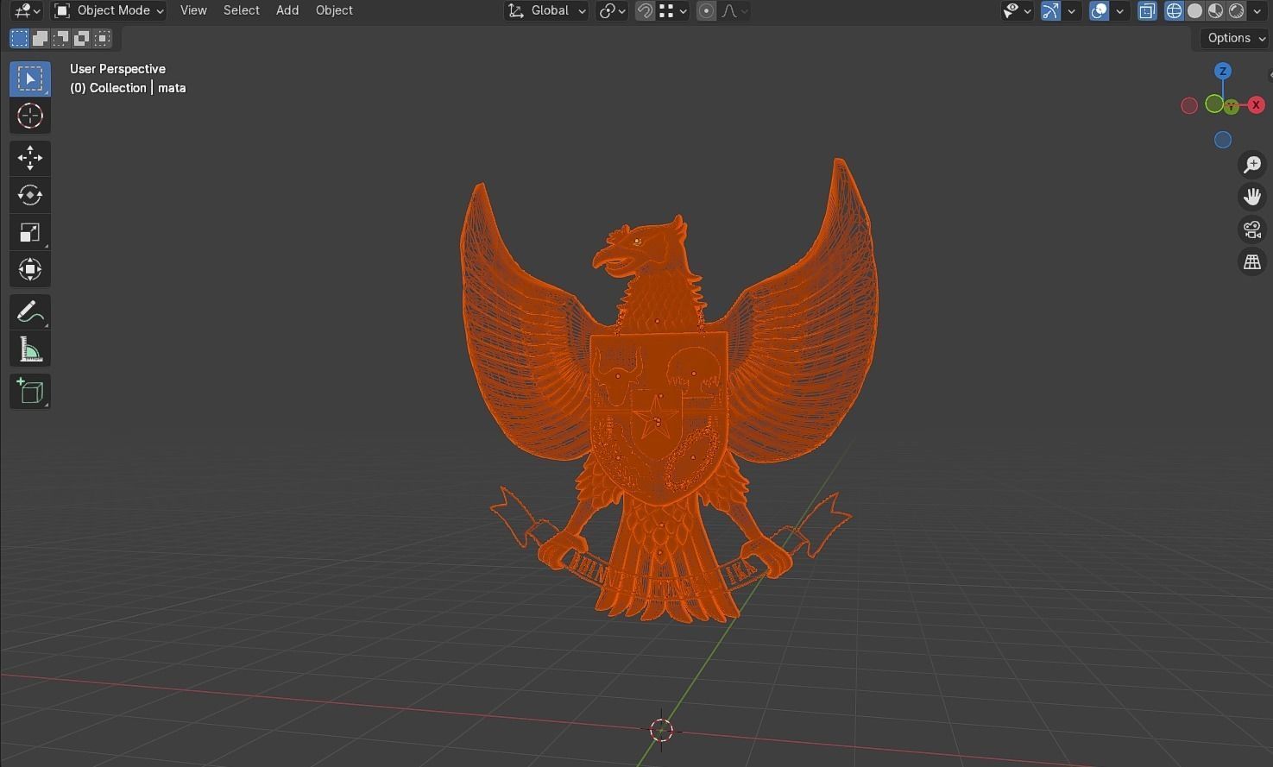
Task: Set selection mode to Invert
Action: pyautogui.click(x=81, y=38)
